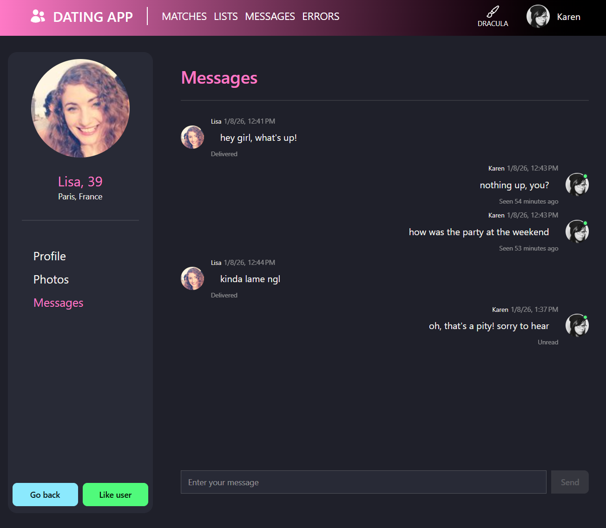
Task: Select the Messages tab in the sidebar
Action: 59,303
